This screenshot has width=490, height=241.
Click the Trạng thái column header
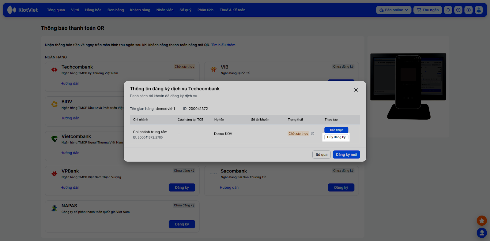click(x=295, y=120)
